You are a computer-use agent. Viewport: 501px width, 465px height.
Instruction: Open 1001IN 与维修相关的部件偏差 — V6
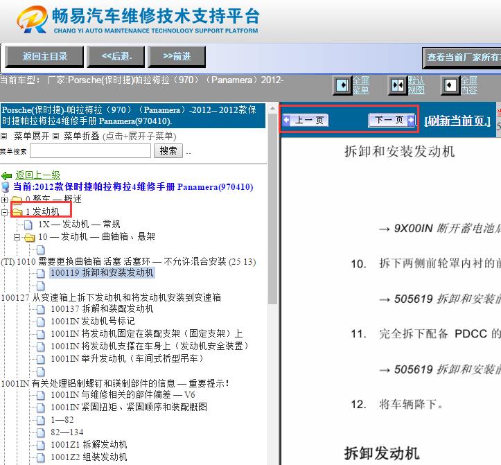[123, 395]
